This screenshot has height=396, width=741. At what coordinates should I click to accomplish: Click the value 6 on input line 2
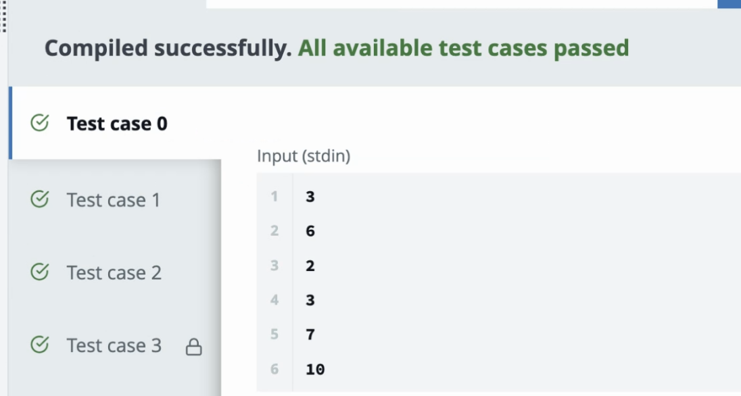tap(310, 231)
